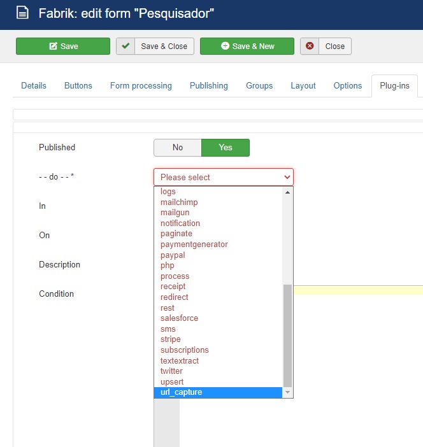Image resolution: width=423 pixels, height=447 pixels.
Task: Choose 'logs' from plugin list
Action: pos(219,192)
